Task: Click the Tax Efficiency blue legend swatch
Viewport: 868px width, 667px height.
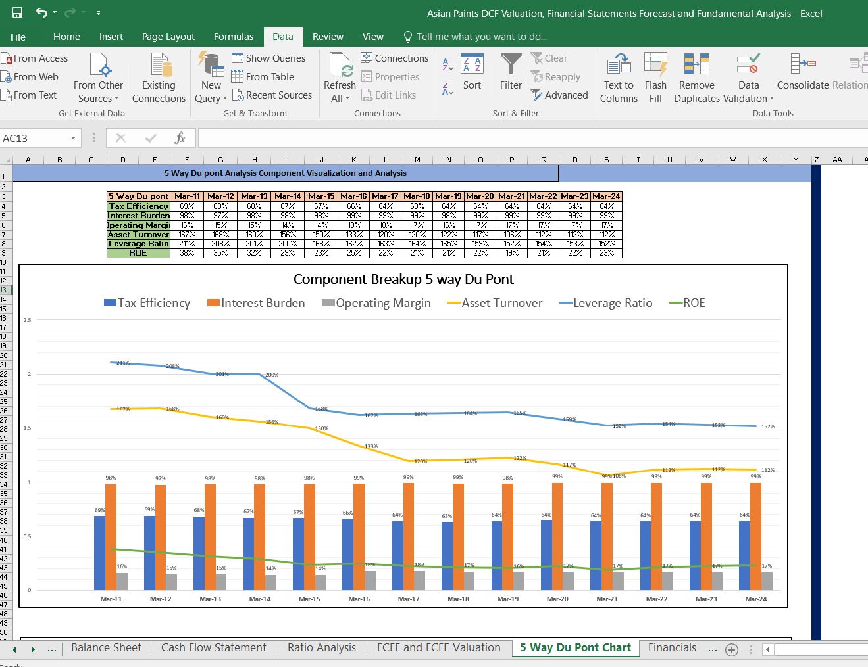Action: pos(111,303)
